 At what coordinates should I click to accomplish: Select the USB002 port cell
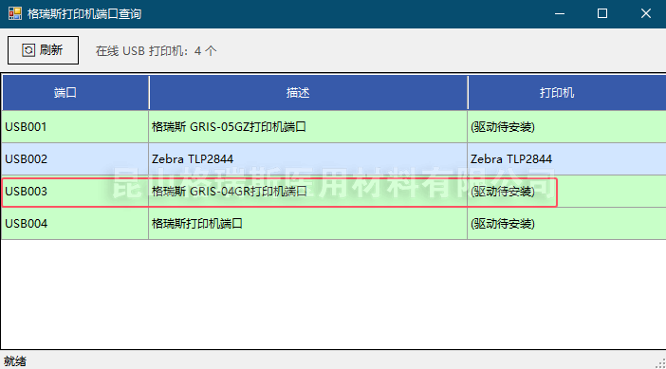[x=75, y=158]
